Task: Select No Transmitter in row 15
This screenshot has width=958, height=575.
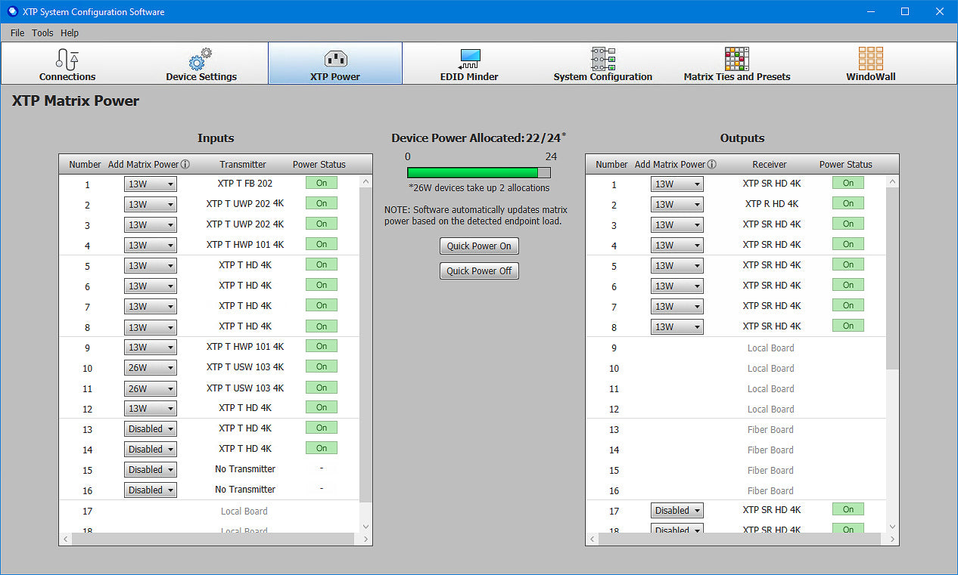Action: point(245,468)
